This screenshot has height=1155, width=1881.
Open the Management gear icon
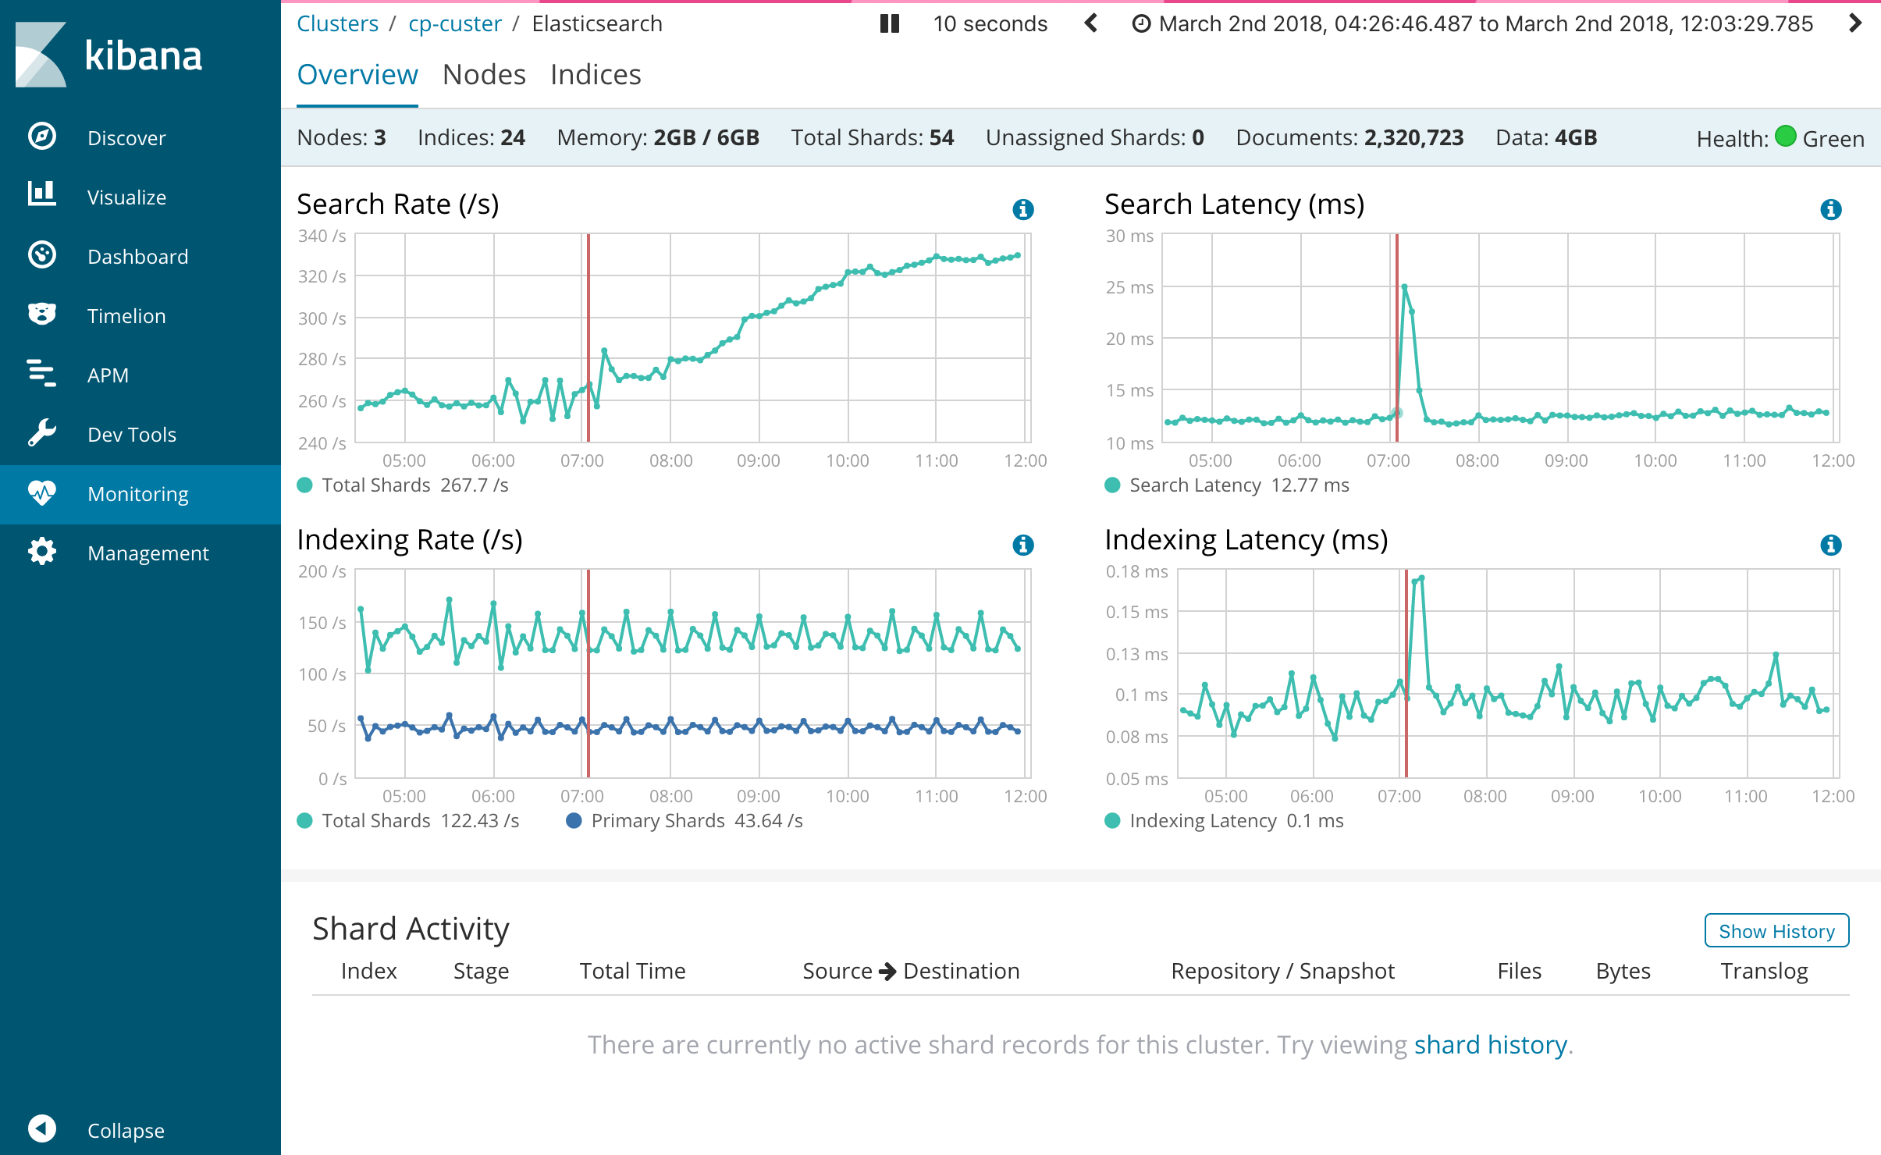point(42,552)
